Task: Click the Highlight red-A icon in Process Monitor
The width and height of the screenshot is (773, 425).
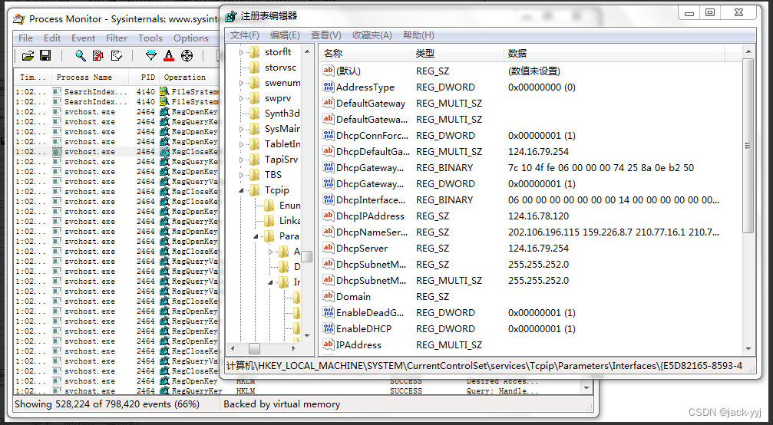Action: (x=169, y=56)
